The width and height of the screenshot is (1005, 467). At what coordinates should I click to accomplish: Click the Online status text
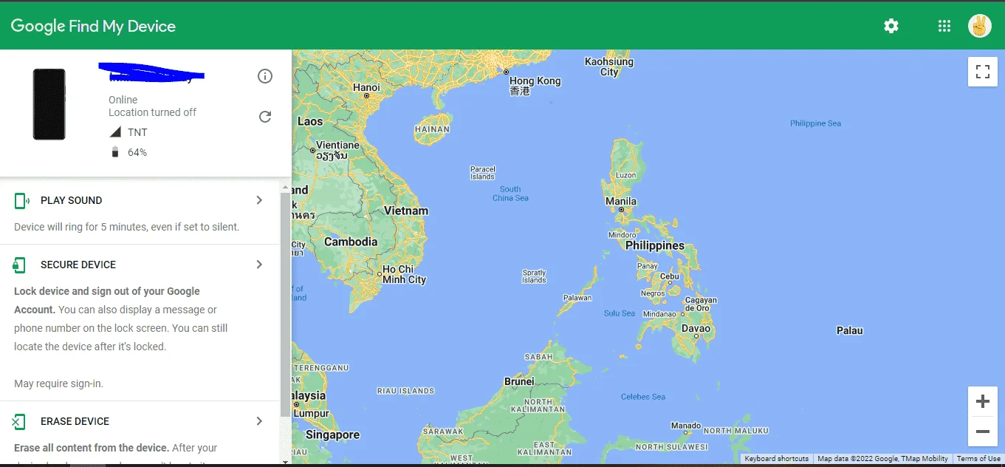pyautogui.click(x=123, y=100)
